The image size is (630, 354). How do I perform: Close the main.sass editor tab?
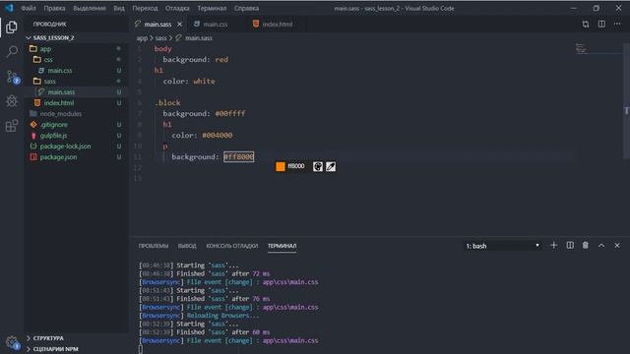[179, 24]
